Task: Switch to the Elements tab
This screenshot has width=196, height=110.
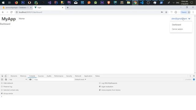Action: (x=14, y=76)
